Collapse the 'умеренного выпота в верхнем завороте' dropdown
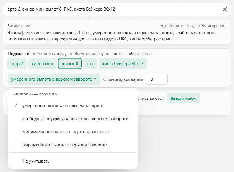 [x=54, y=79]
